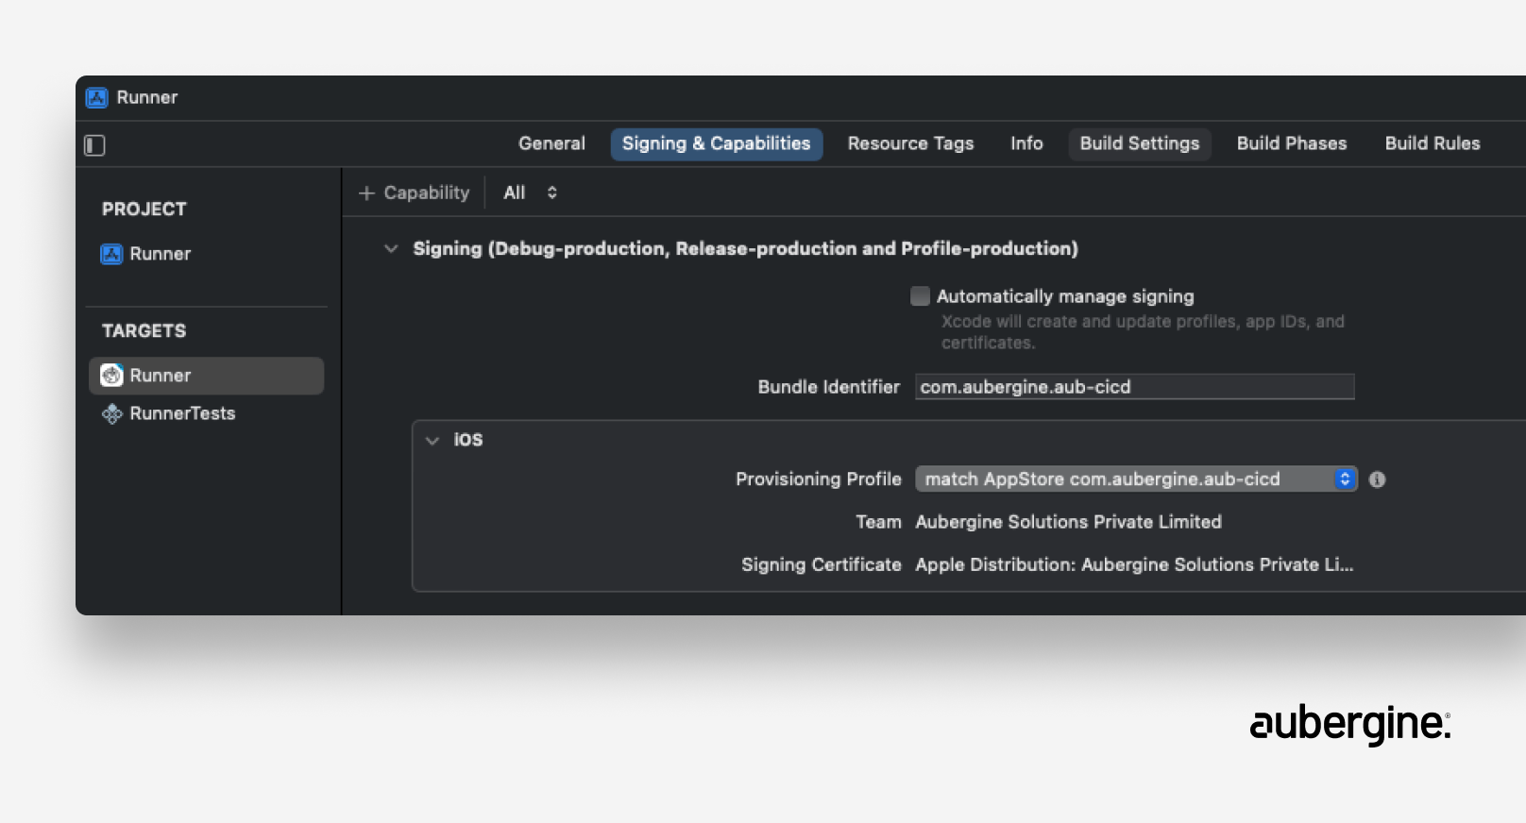Switch to the Build Rules tab
Viewport: 1526px width, 823px height.
[x=1433, y=143]
